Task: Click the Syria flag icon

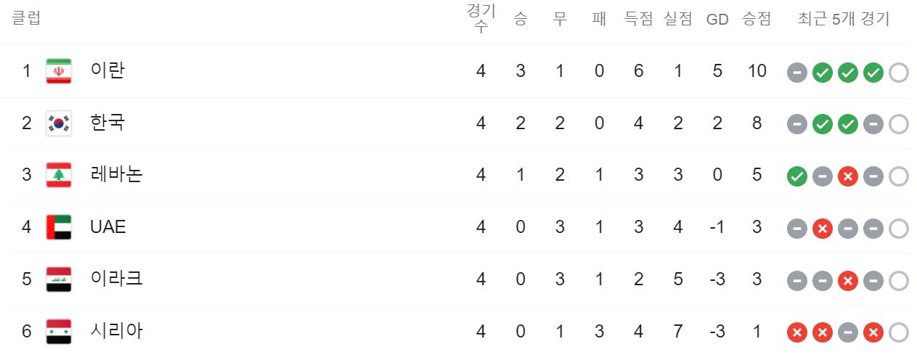Action: (x=58, y=332)
